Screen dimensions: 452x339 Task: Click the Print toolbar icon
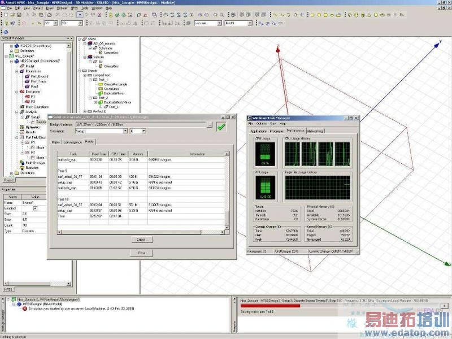pos(49,15)
